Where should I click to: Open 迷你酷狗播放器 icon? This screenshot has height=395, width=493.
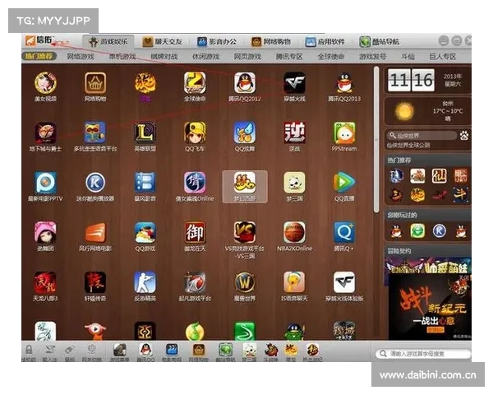pyautogui.click(x=95, y=183)
